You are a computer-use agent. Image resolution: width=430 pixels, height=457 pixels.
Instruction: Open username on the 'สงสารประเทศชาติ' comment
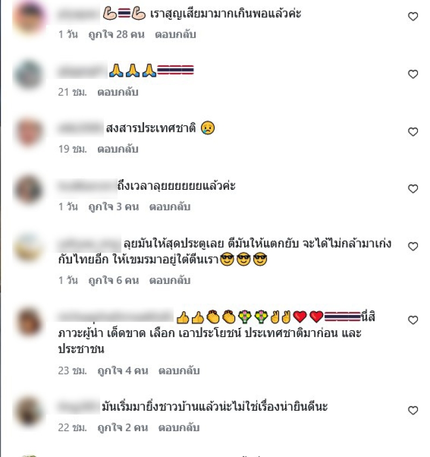80,128
